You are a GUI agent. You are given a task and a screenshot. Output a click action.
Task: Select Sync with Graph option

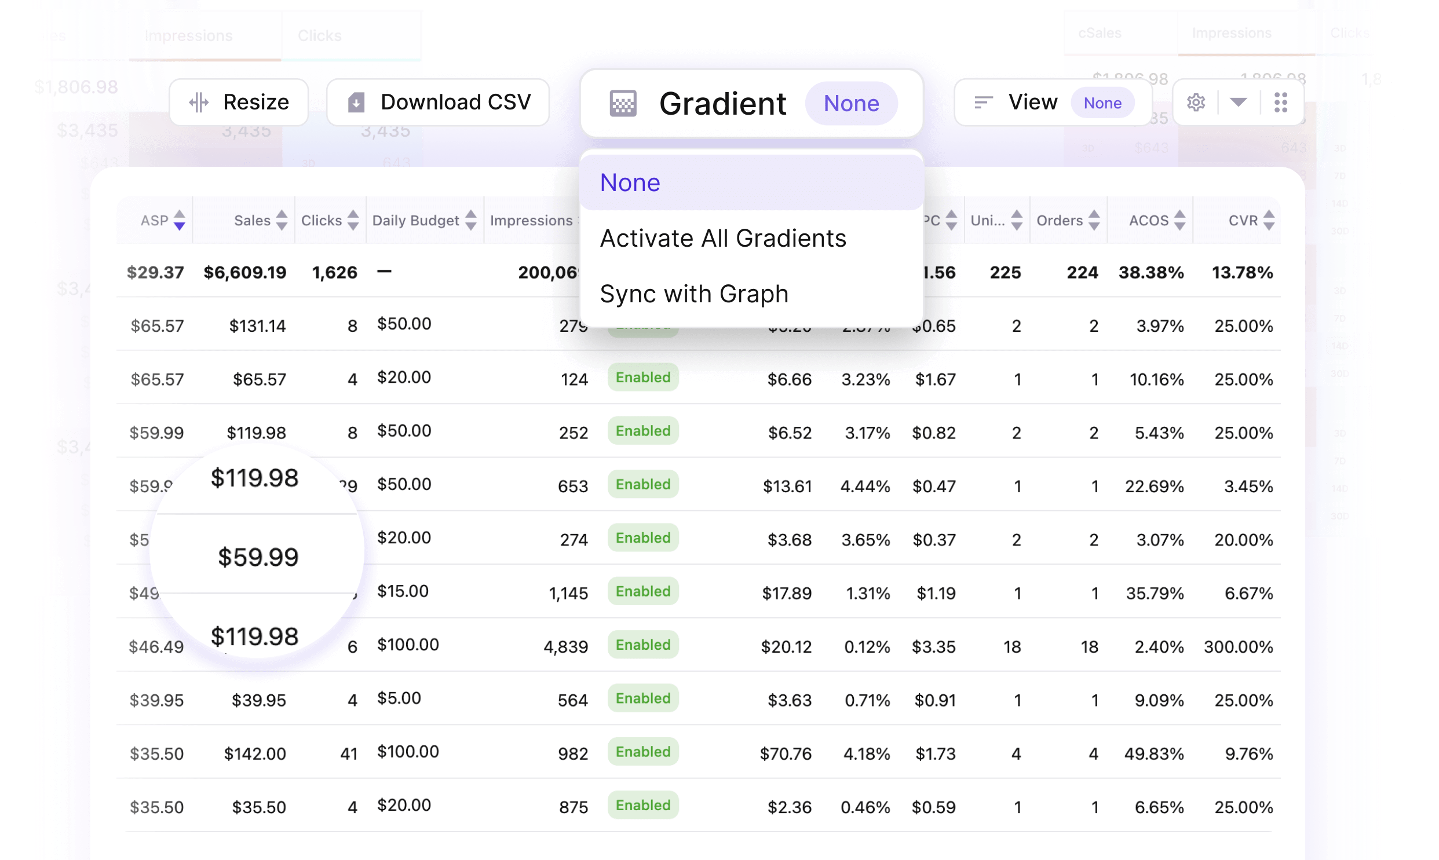pyautogui.click(x=752, y=294)
